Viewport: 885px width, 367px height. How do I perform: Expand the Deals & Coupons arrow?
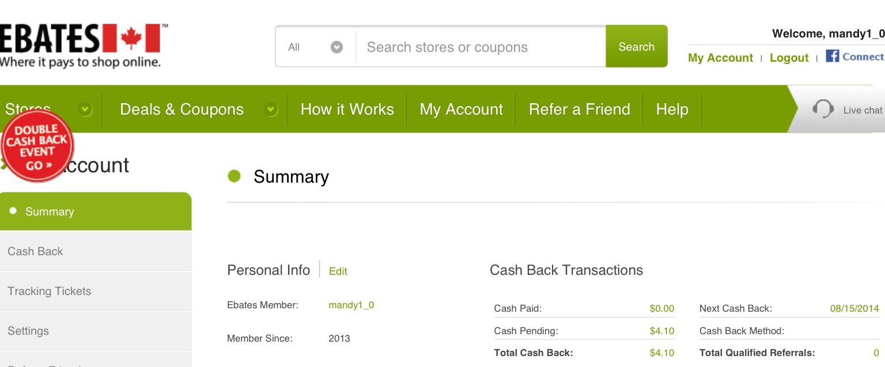[271, 109]
